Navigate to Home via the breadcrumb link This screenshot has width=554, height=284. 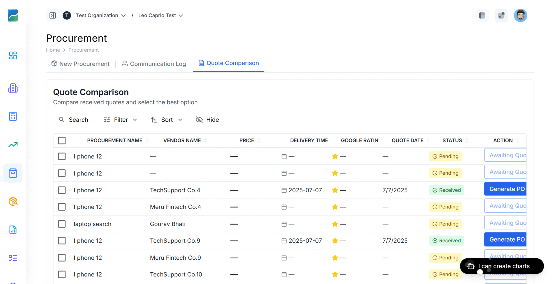(53, 50)
